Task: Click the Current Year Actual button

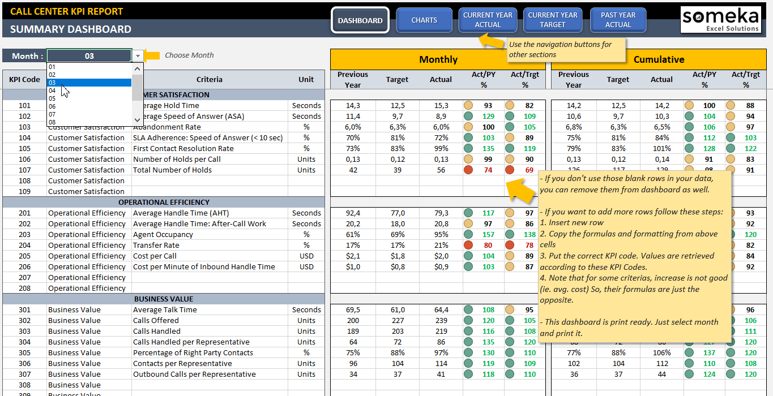Action: (488, 20)
